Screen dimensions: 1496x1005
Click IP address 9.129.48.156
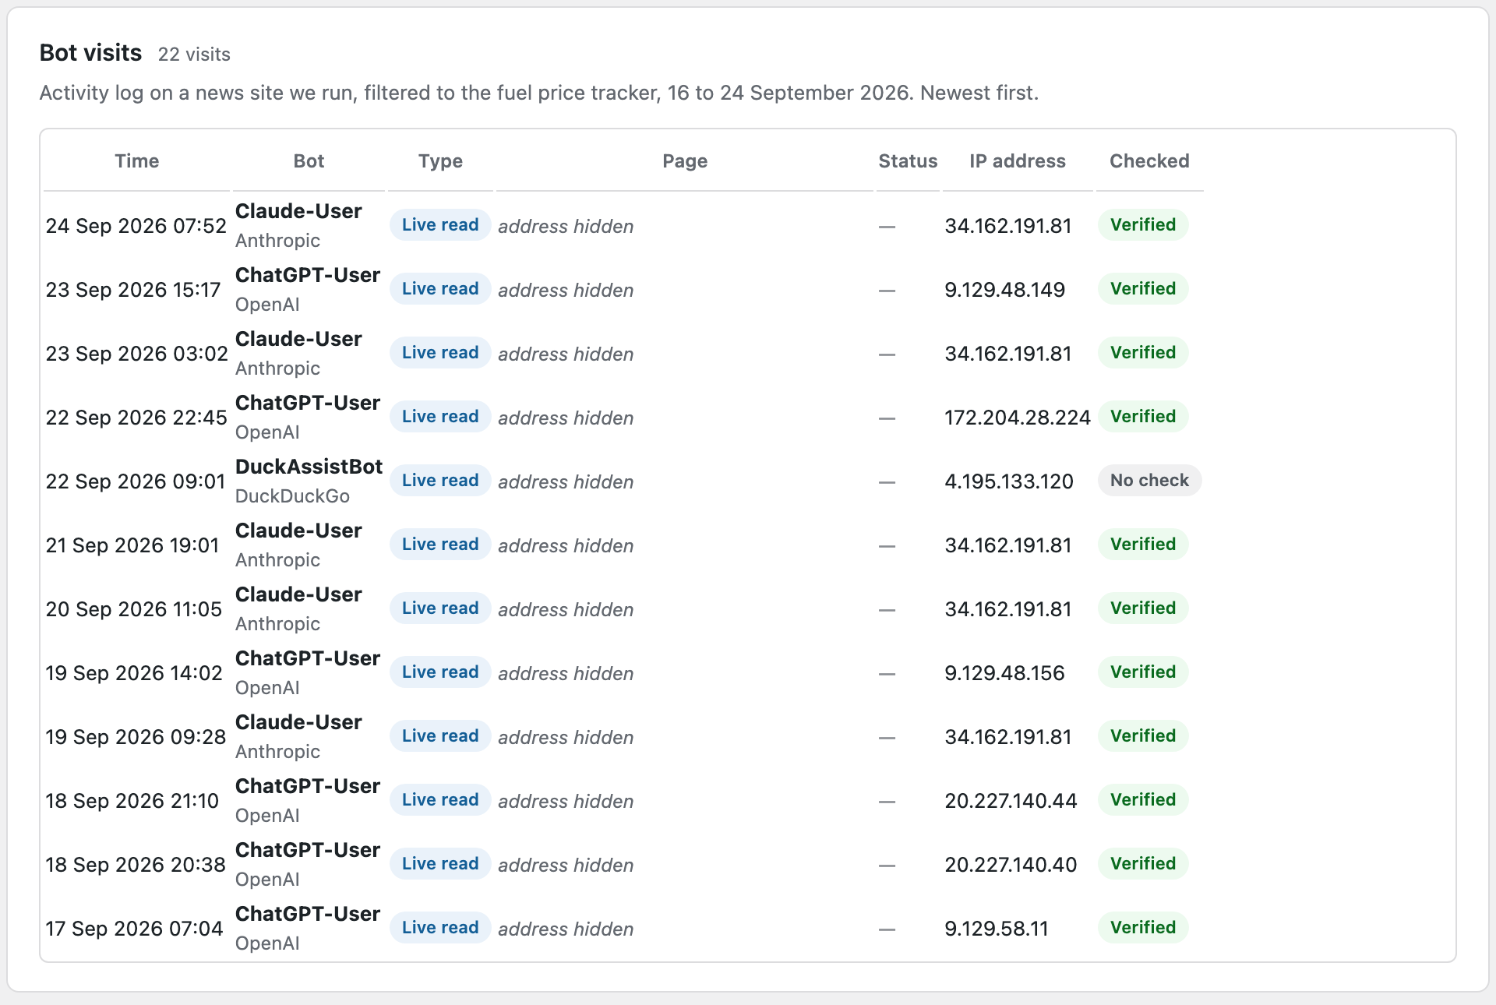click(1005, 673)
